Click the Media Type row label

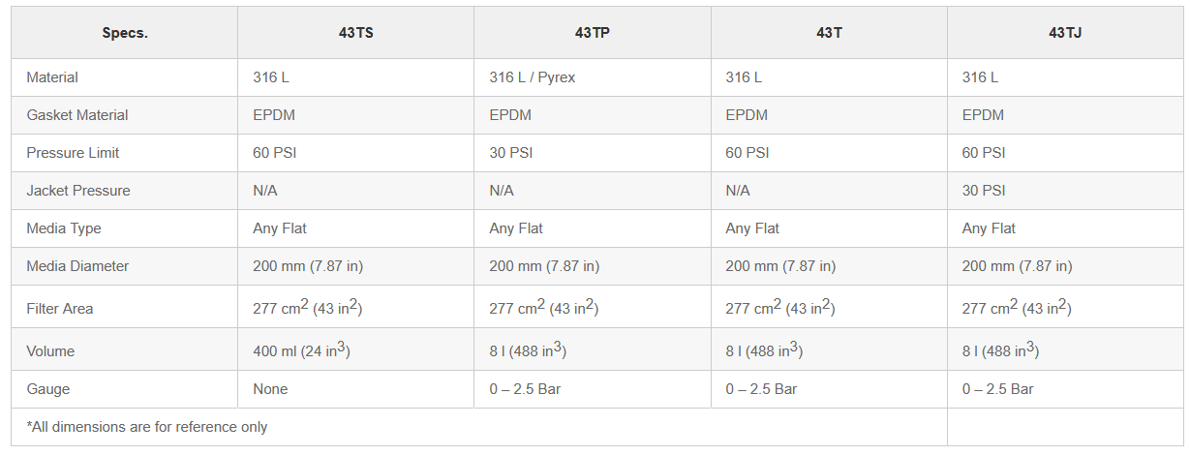[64, 228]
